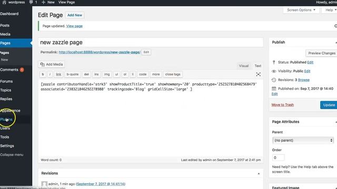Switch to the Visual editor tab
The image size is (337, 189).
(244, 66)
